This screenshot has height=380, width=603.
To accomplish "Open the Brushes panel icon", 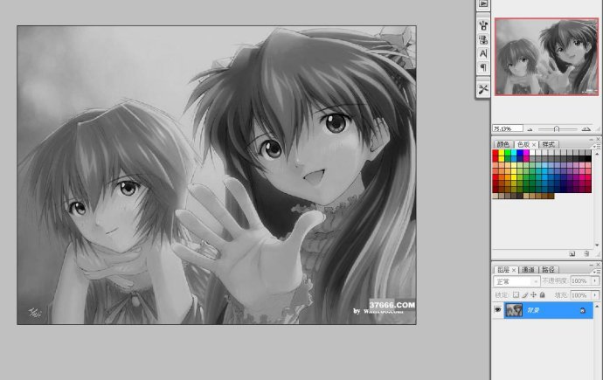I will point(483,25).
